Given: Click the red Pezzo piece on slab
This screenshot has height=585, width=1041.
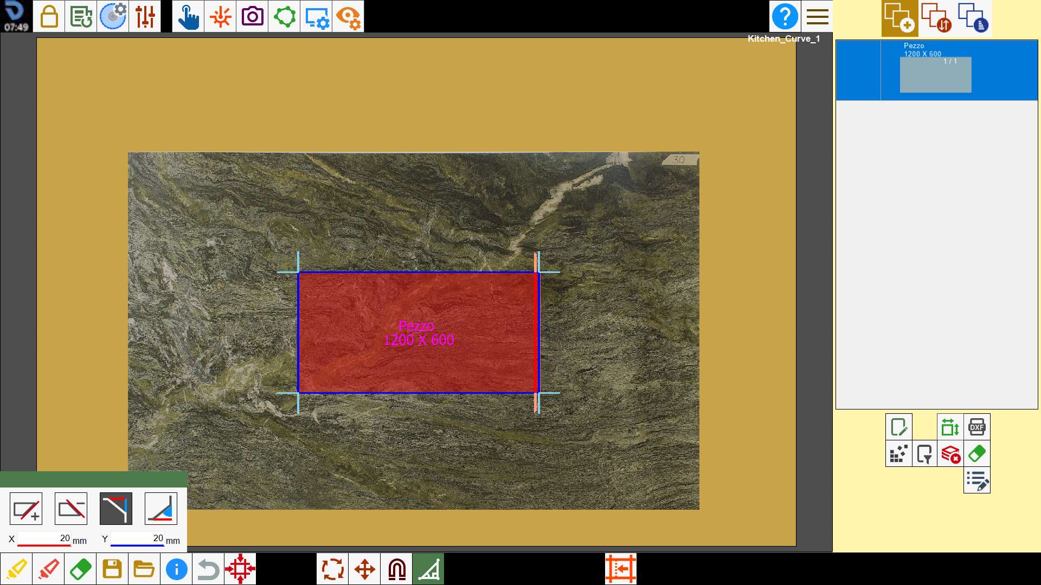Looking at the screenshot, I should (417, 332).
